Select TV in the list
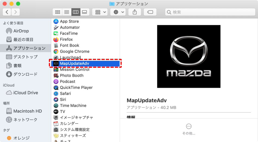This screenshot has height=142, width=258. pos(86,112)
